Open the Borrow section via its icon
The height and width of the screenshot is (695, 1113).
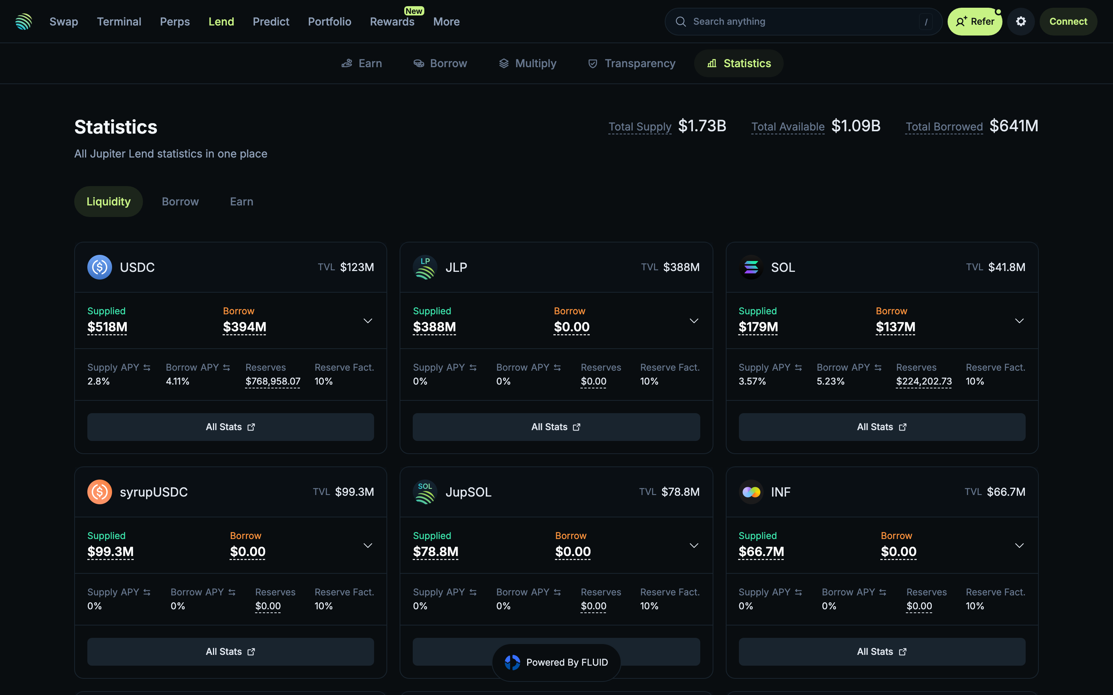pos(419,63)
